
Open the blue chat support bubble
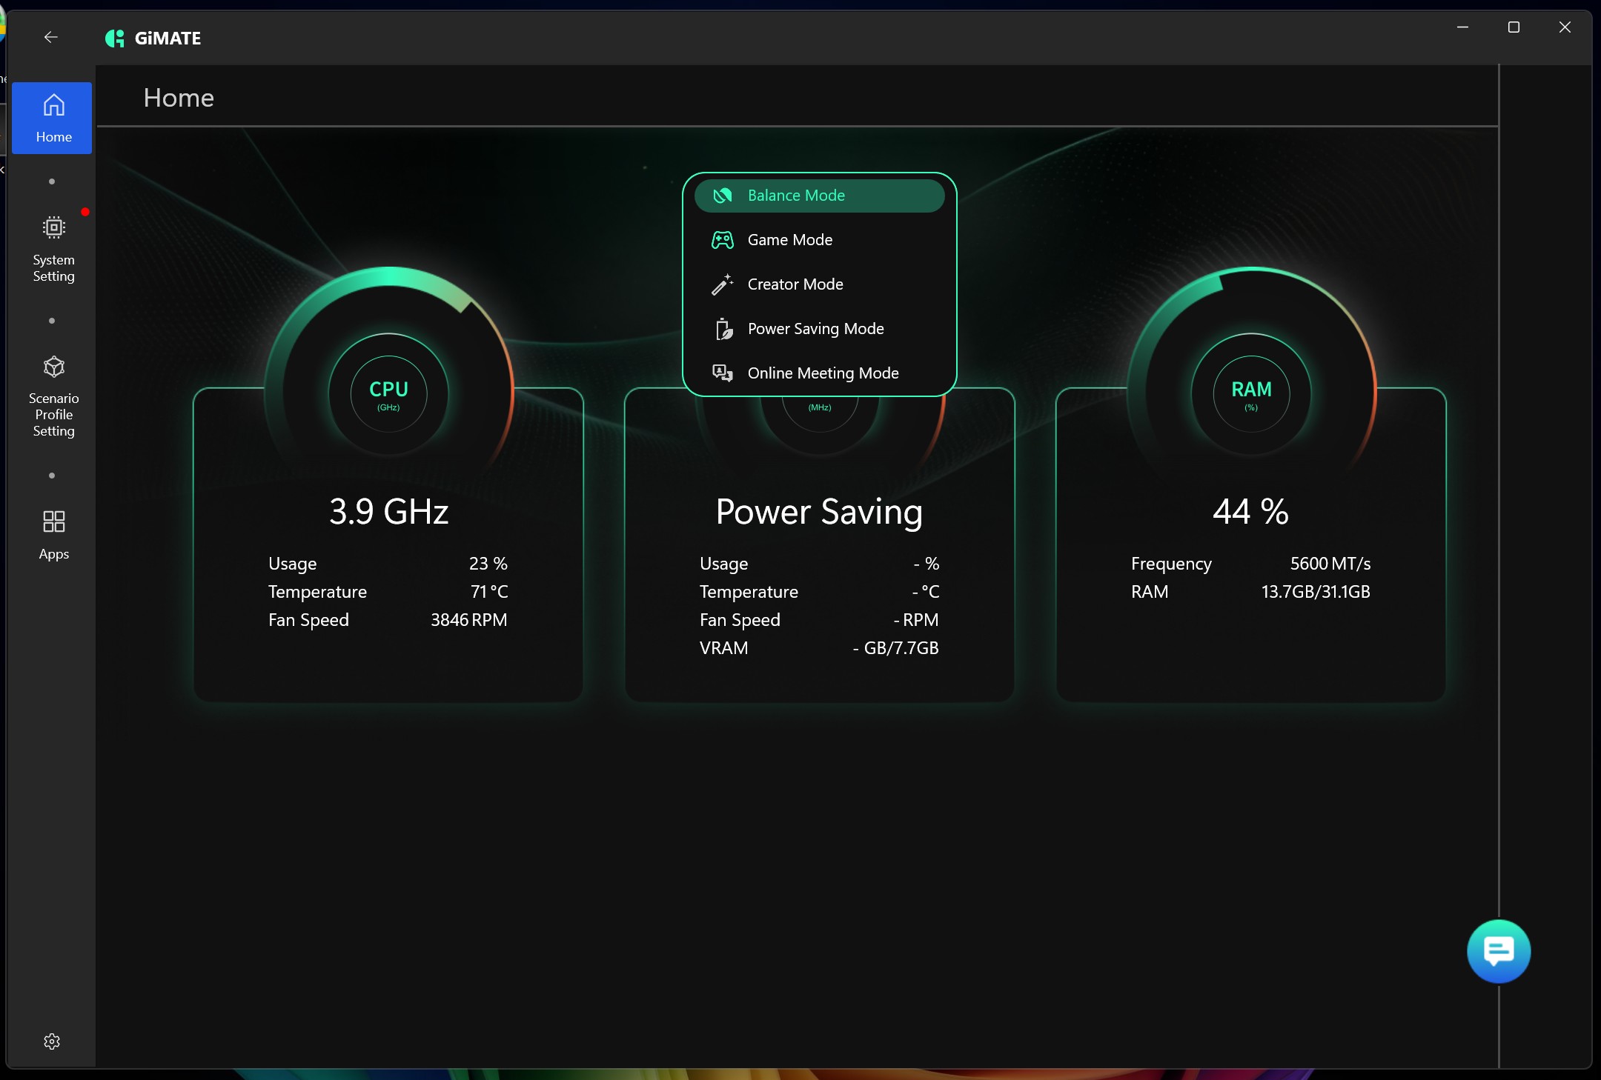1498,951
